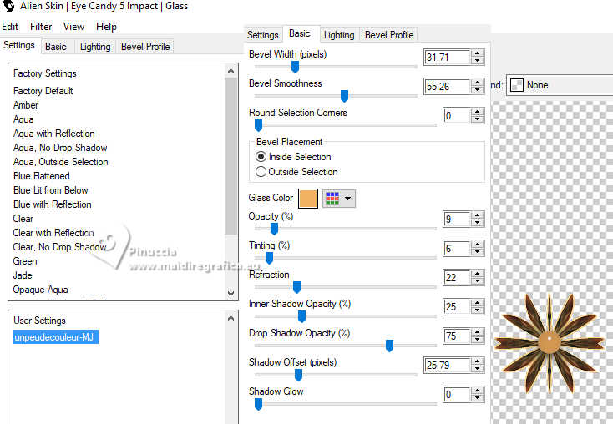Click the Tinting slider handle
Image resolution: width=613 pixels, height=424 pixels.
pos(269,258)
